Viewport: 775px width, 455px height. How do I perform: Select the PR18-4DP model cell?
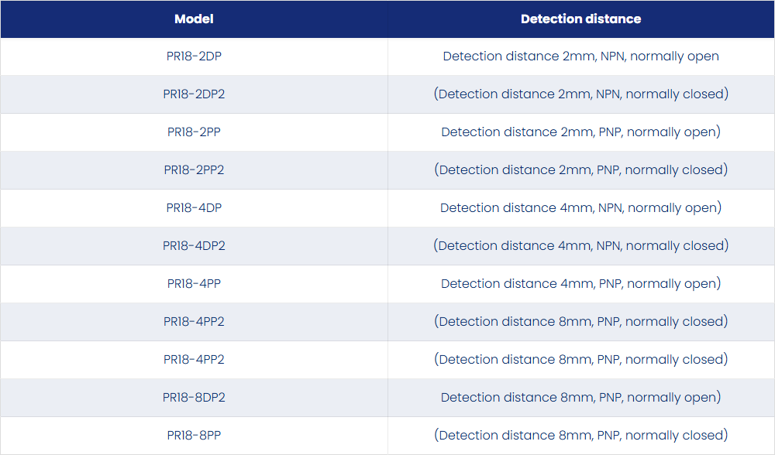(194, 208)
